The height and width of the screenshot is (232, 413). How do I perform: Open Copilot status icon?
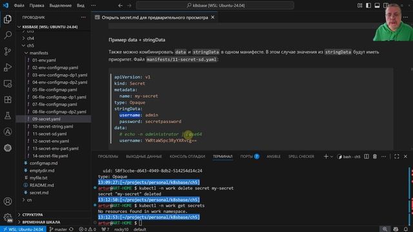point(396,229)
